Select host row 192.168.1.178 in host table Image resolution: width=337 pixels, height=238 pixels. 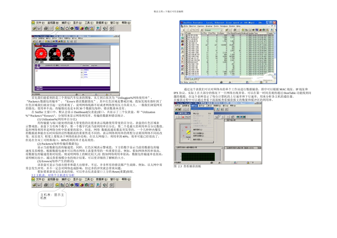click(229, 45)
